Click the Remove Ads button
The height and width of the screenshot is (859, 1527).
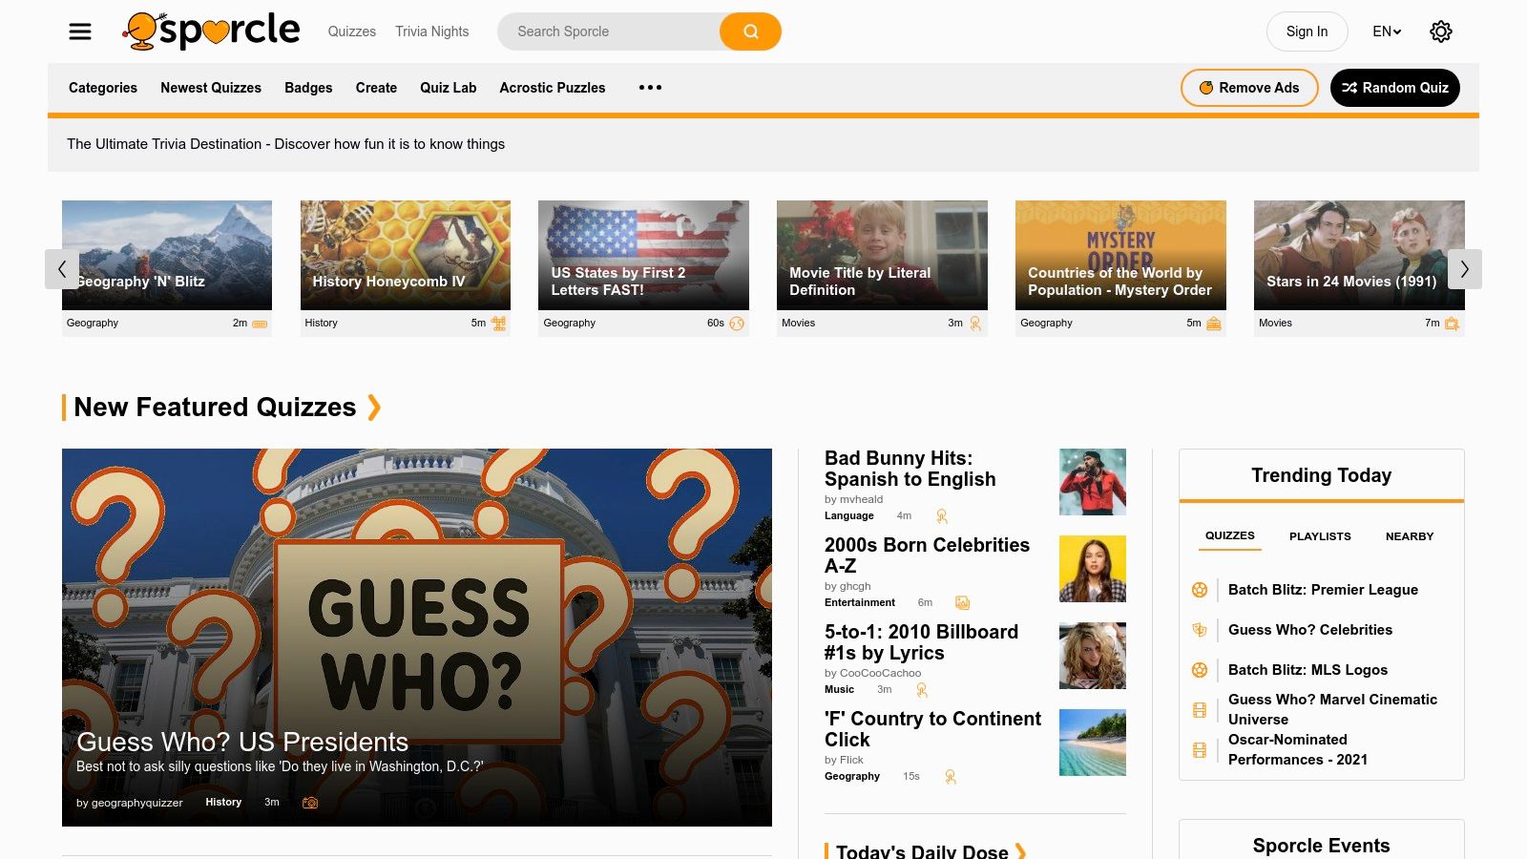(x=1248, y=88)
